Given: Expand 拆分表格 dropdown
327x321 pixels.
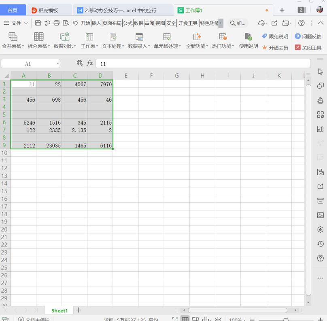Looking at the screenshot, I should [x=49, y=46].
